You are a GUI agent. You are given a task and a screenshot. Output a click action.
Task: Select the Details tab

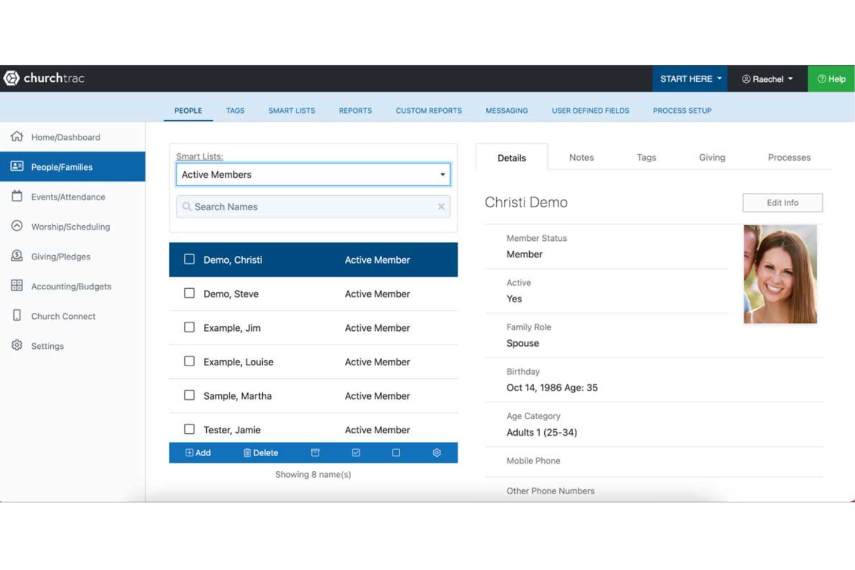click(x=512, y=158)
